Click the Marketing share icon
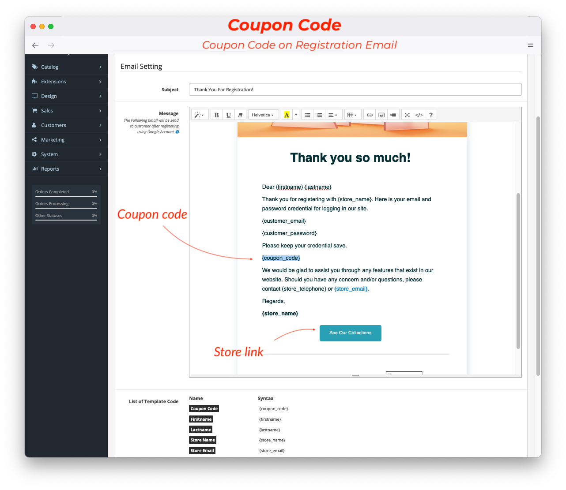566x490 pixels. tap(34, 140)
